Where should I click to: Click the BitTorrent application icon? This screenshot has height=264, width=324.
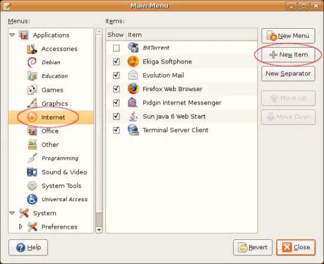pyautogui.click(x=133, y=48)
